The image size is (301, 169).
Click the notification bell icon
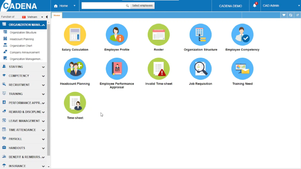[255, 6]
